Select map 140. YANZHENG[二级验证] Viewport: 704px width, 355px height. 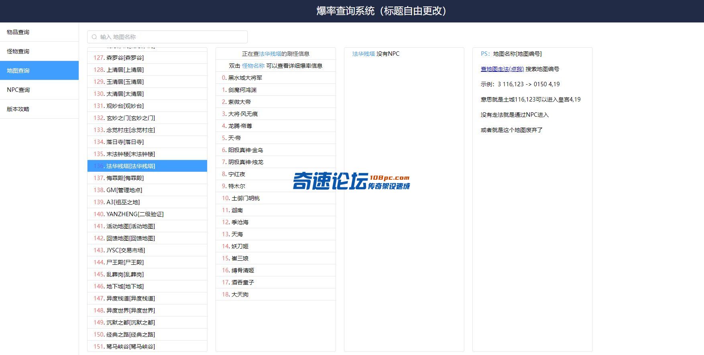pos(147,214)
